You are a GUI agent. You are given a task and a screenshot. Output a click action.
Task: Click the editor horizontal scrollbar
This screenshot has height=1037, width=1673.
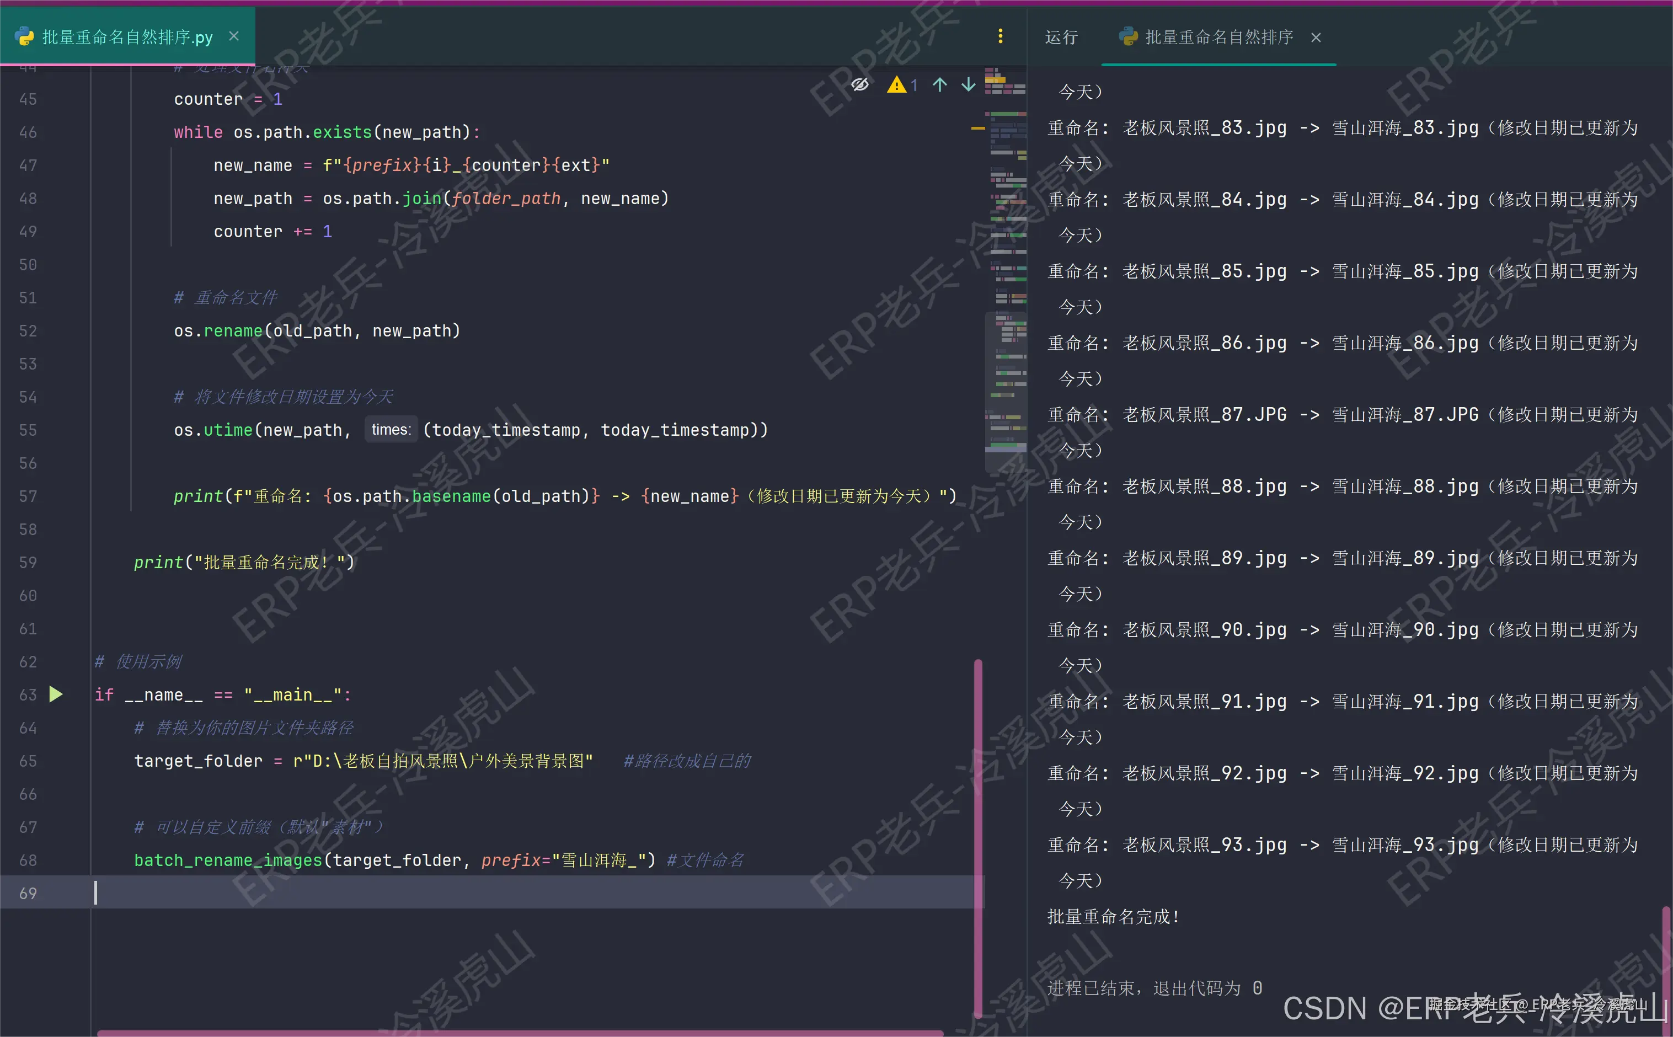pos(521,1033)
